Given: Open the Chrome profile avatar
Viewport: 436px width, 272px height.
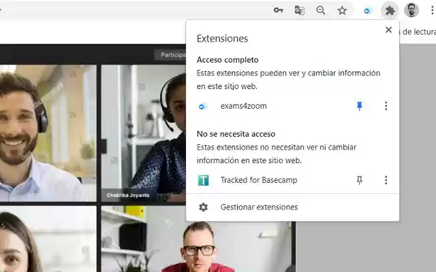Looking at the screenshot, I should pos(411,11).
